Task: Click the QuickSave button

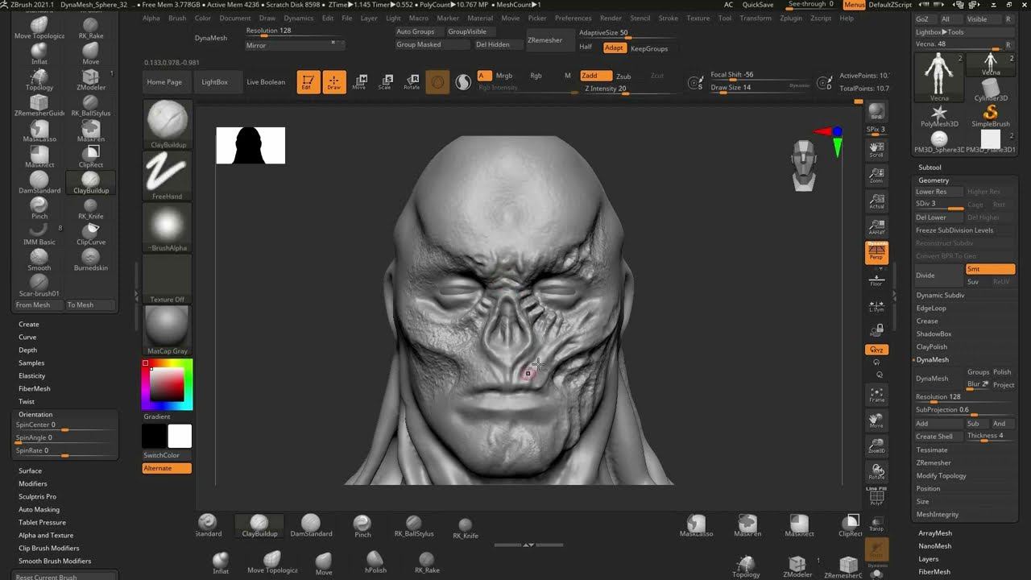Action: [758, 5]
